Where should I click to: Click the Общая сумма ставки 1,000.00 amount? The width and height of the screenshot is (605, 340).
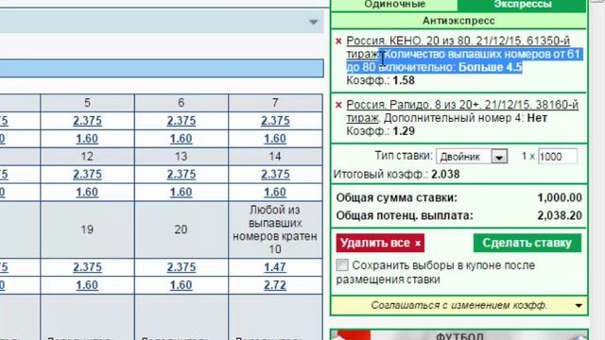(x=560, y=197)
